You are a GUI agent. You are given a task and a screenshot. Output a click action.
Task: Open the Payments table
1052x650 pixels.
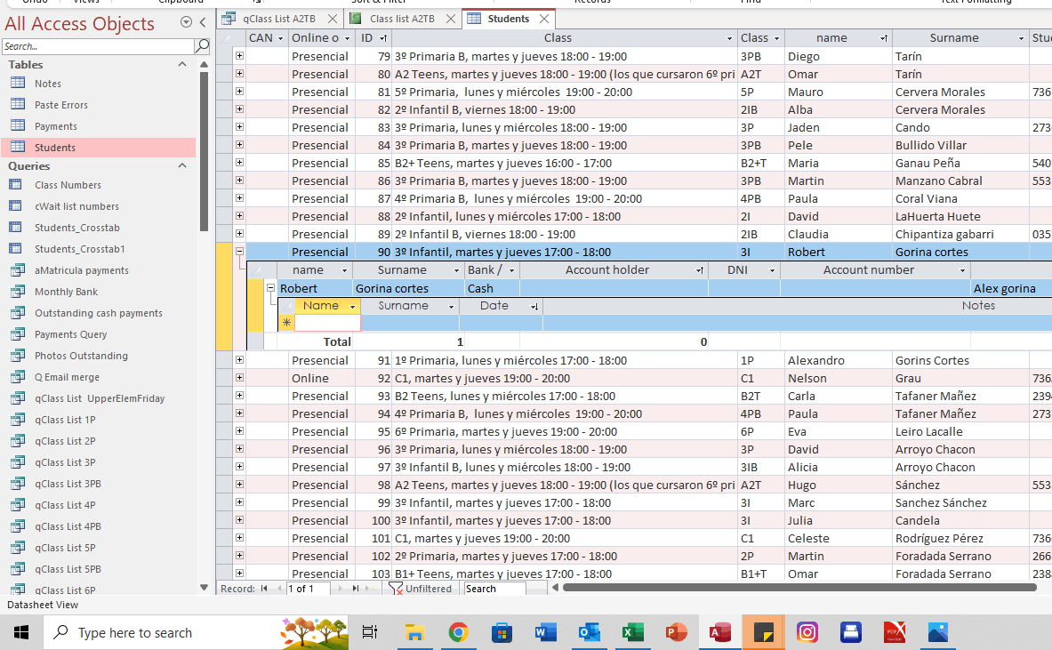[56, 126]
